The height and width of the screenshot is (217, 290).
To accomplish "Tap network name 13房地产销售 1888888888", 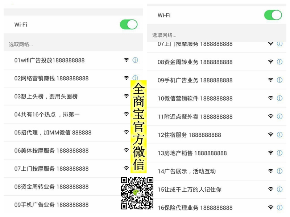I will (192, 153).
